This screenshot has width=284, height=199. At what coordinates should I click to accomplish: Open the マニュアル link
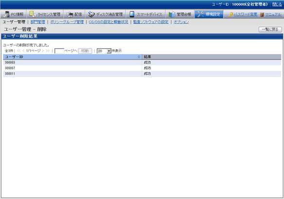pos(273,14)
